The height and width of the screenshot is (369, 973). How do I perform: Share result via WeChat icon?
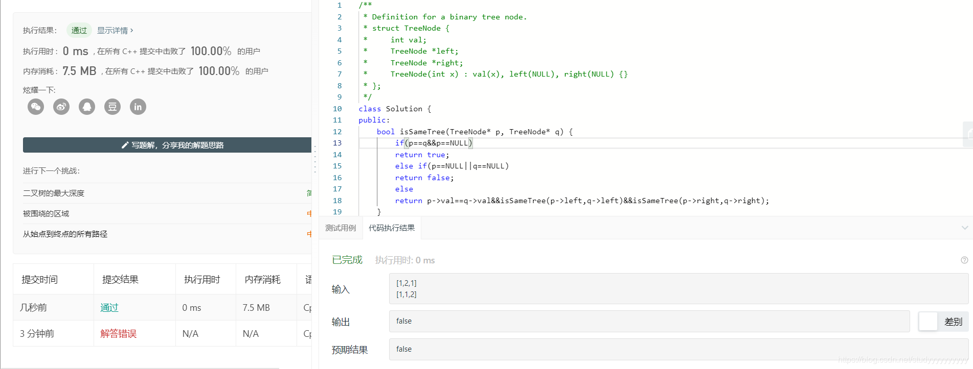36,107
